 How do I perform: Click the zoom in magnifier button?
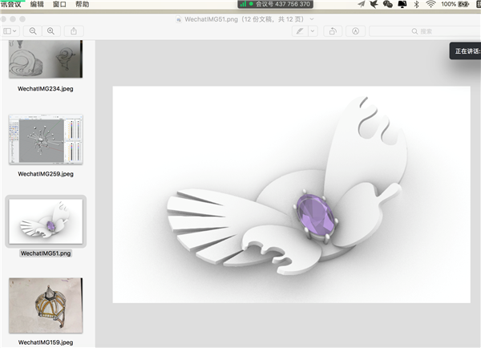tap(51, 30)
